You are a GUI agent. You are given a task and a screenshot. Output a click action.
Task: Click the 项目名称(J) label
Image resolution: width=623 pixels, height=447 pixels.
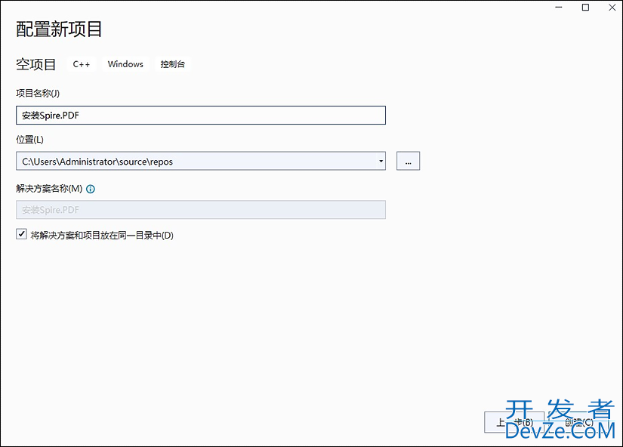click(38, 94)
